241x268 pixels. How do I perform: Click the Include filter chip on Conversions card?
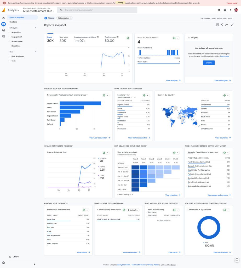tap(133, 210)
